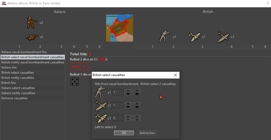Click the fighter plane icon in the casualties dialog

[101, 105]
